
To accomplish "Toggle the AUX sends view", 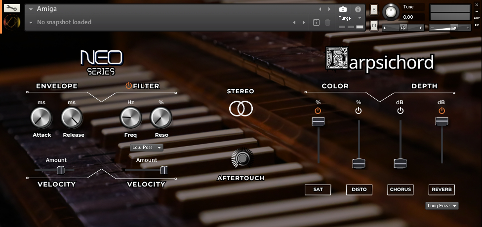I will tap(477, 18).
